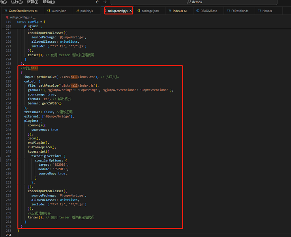Viewport: 291px width, 237px height.
Task: Click the info icon on README.md tab
Action: (198, 11)
